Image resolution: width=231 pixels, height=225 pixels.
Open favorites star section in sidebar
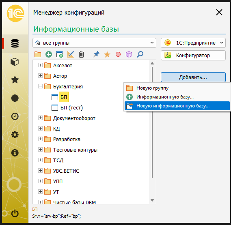(15, 80)
